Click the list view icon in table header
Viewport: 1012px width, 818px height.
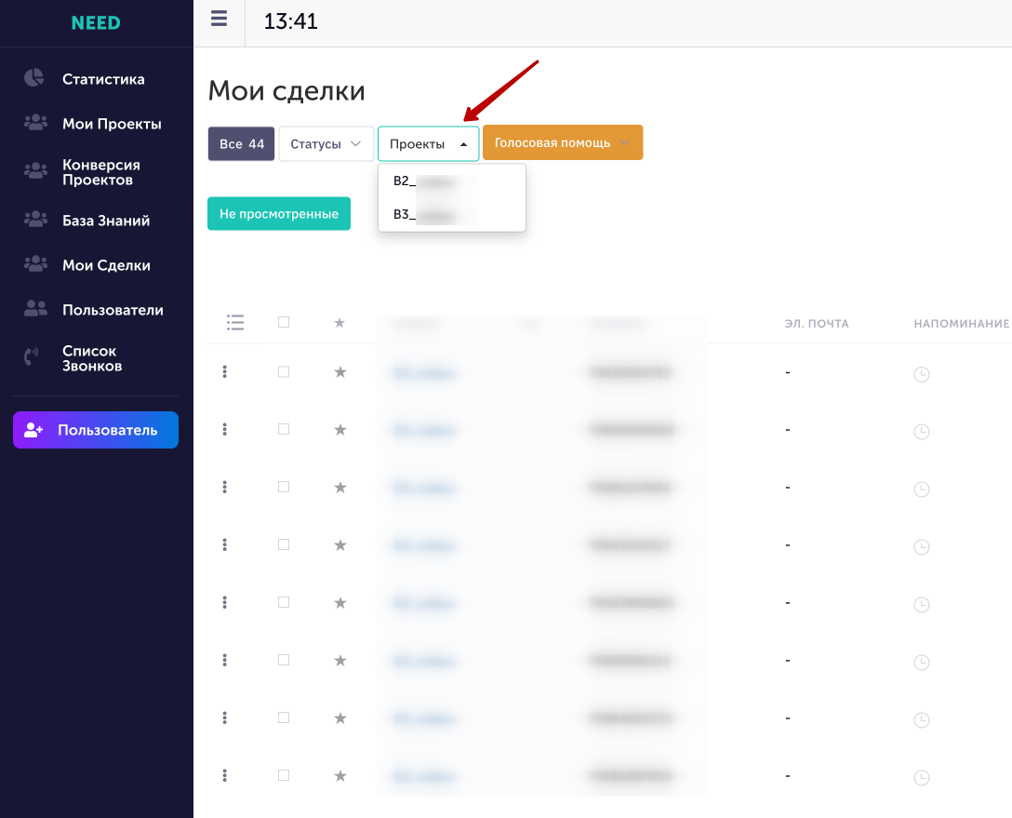[235, 322]
